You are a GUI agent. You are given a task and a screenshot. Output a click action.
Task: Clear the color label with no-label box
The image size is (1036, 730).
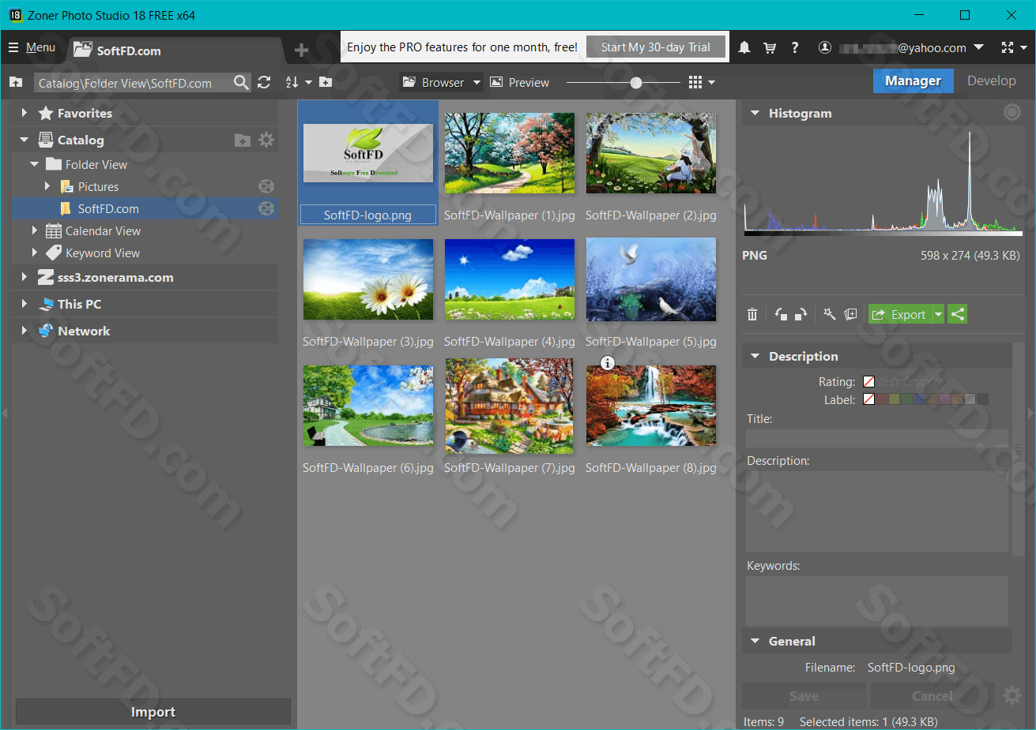click(x=868, y=399)
